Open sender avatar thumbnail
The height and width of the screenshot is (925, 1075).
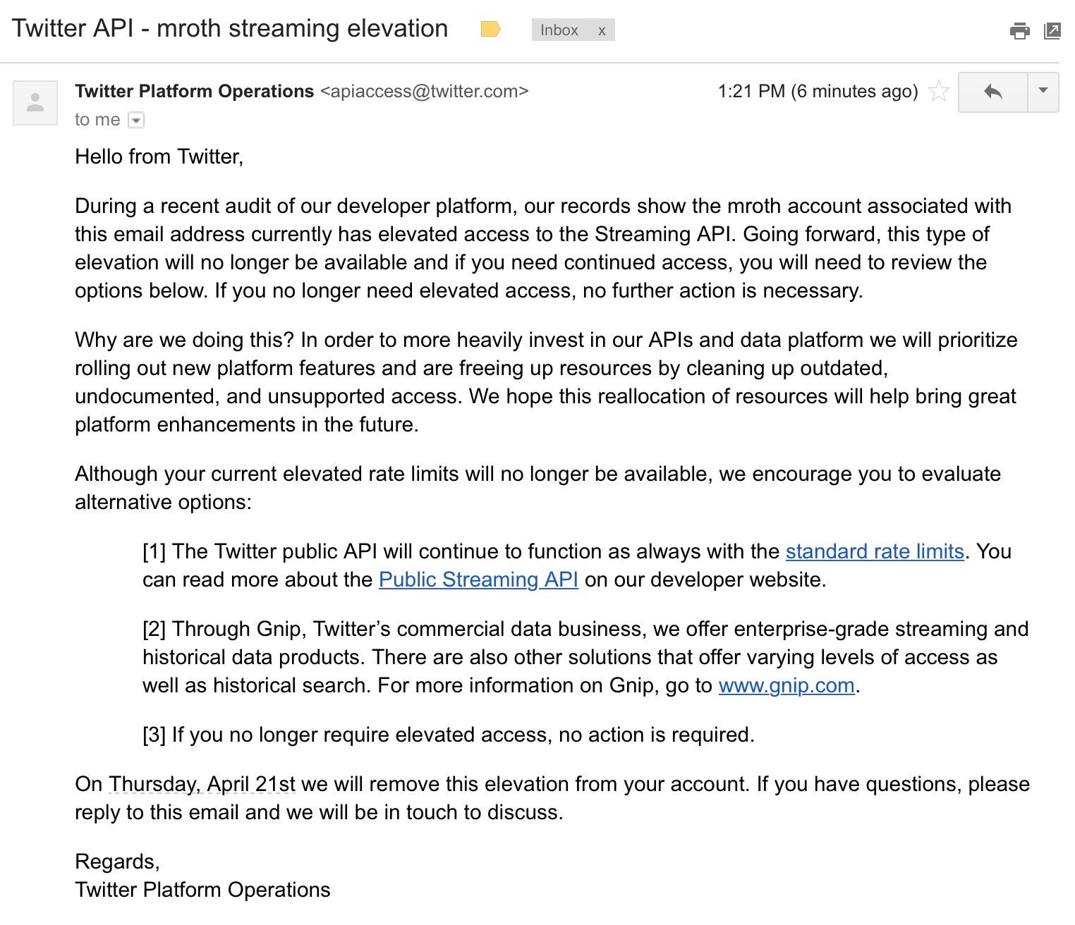pos(35,103)
